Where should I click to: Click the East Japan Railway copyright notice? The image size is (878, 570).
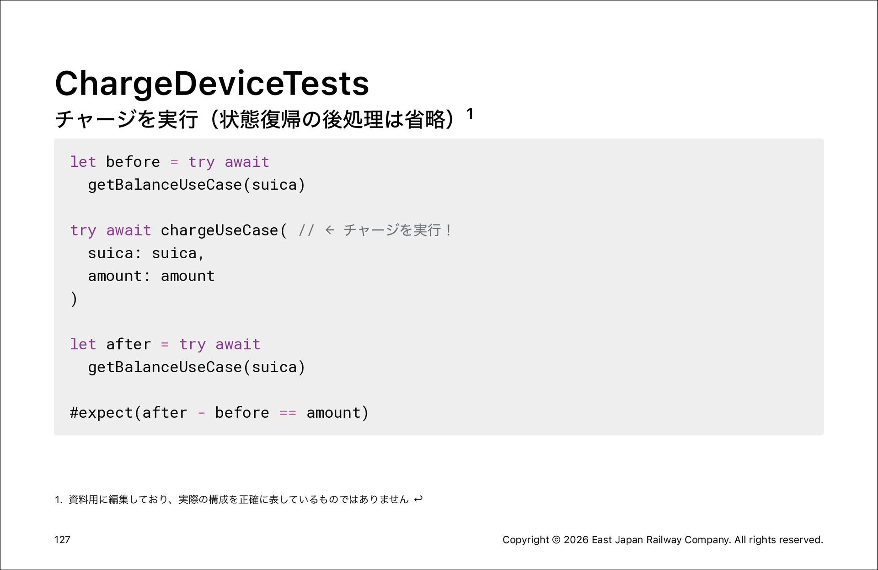click(663, 540)
